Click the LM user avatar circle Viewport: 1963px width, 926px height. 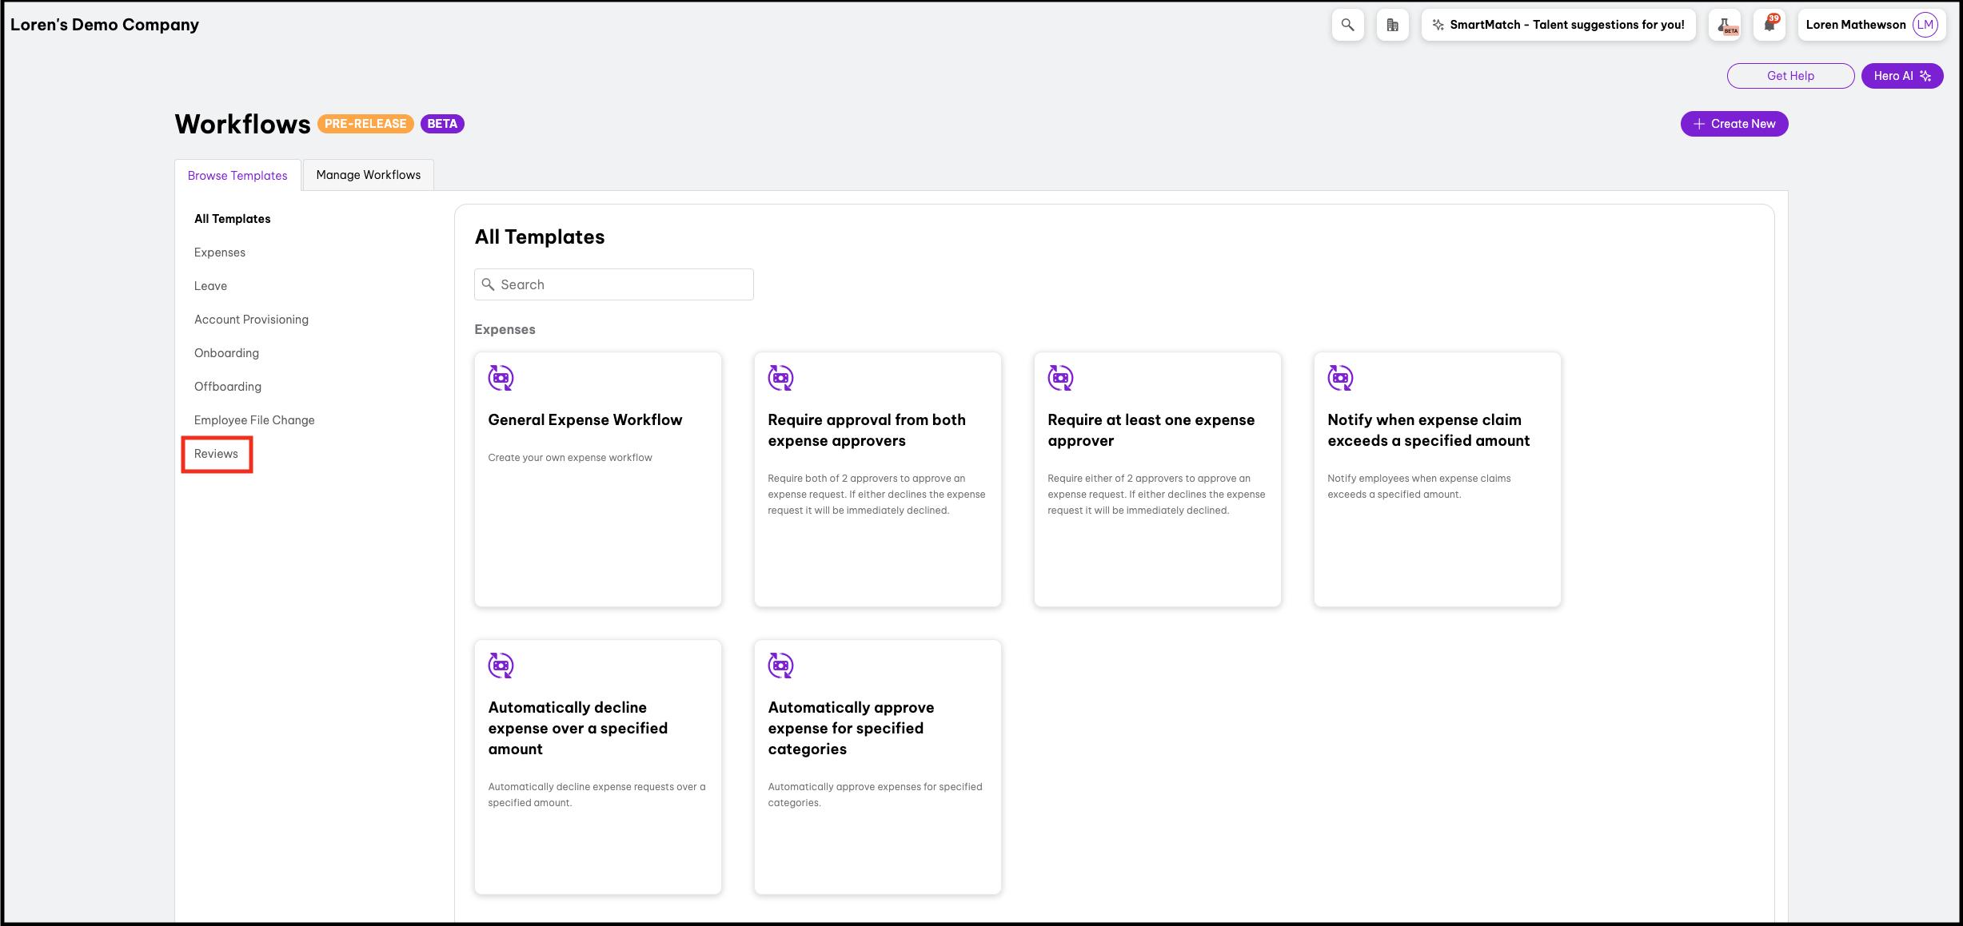1925,25
